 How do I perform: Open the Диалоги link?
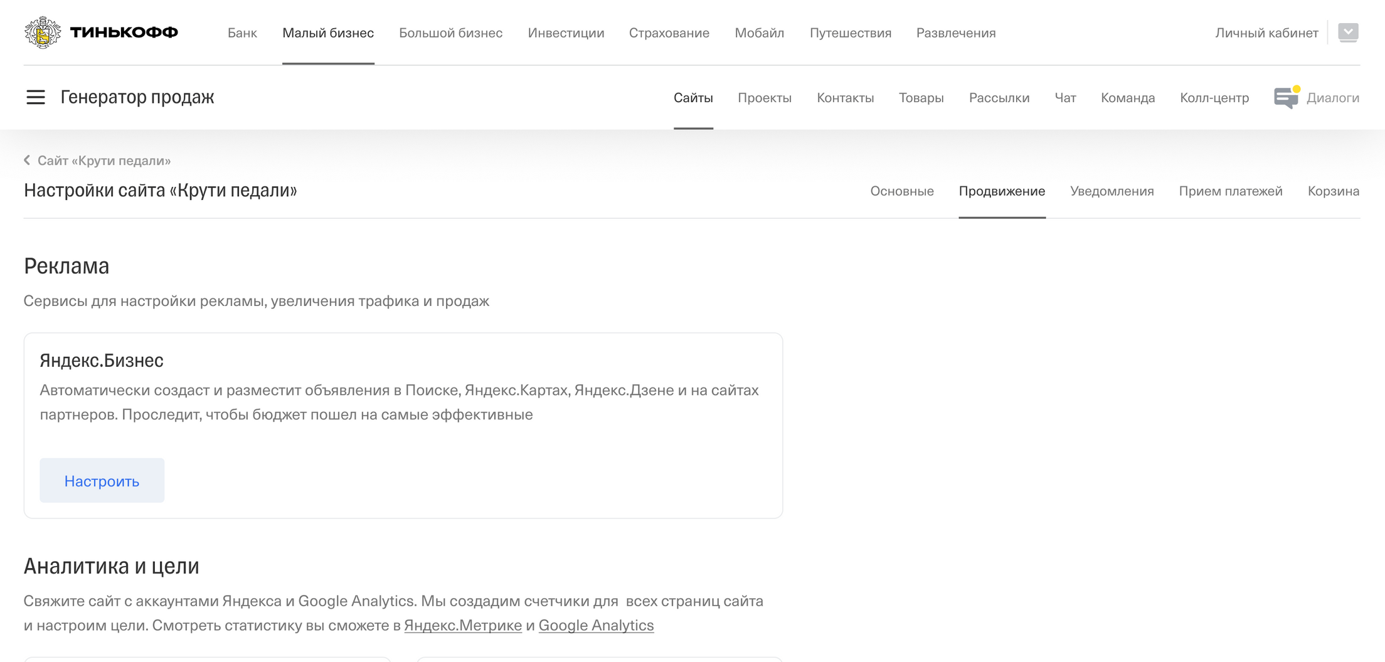[x=1333, y=98]
